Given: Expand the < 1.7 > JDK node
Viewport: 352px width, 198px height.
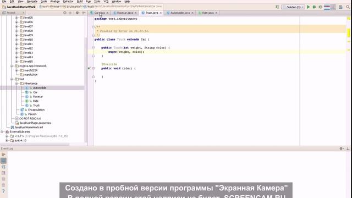Looking at the screenshot, I should click(7, 136).
